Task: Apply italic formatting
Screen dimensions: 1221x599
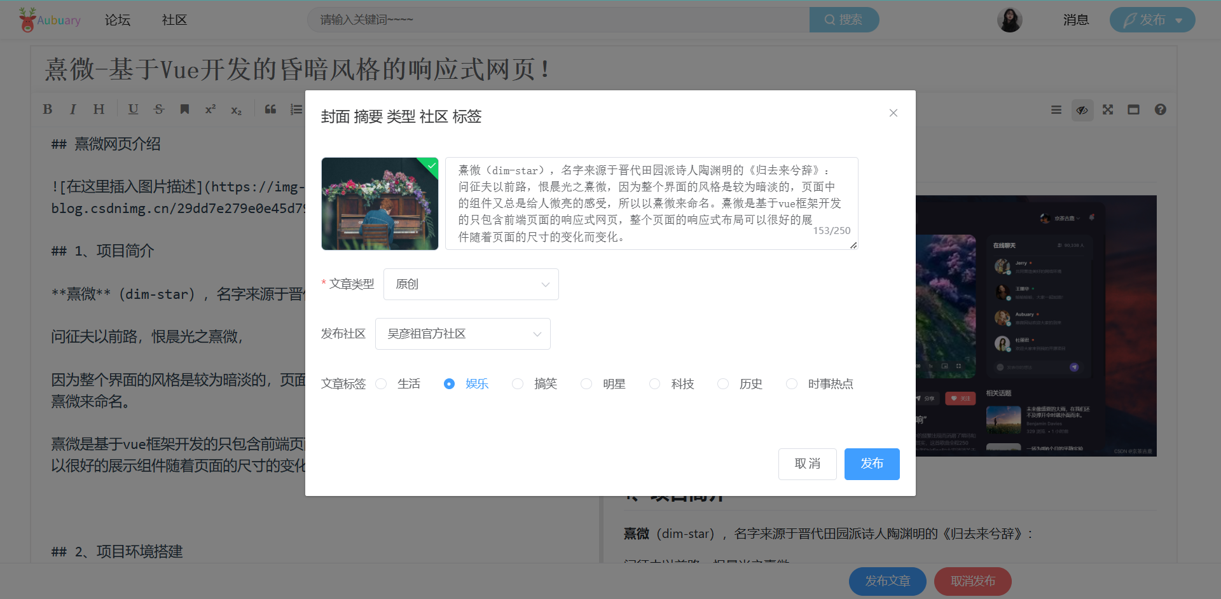Action: (x=72, y=109)
